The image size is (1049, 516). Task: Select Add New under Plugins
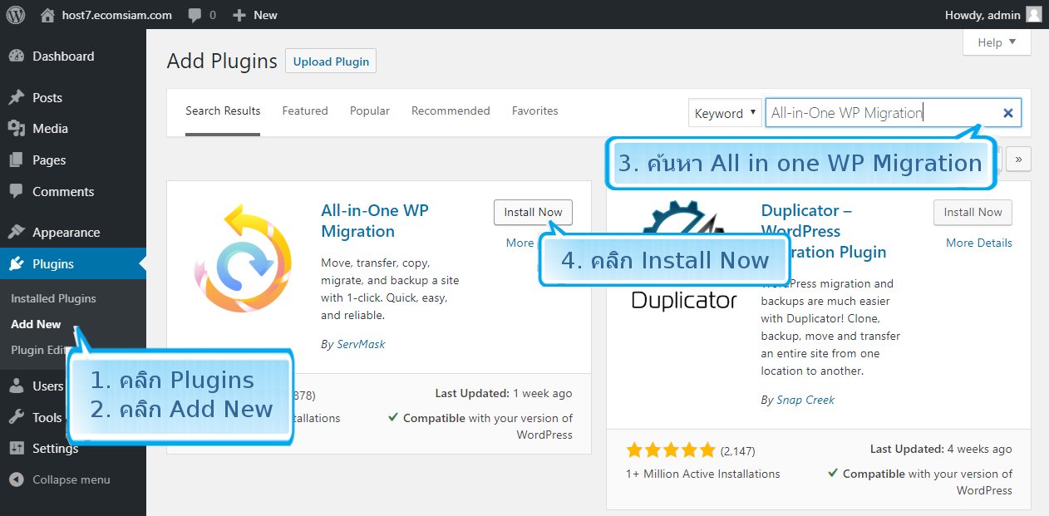[36, 324]
